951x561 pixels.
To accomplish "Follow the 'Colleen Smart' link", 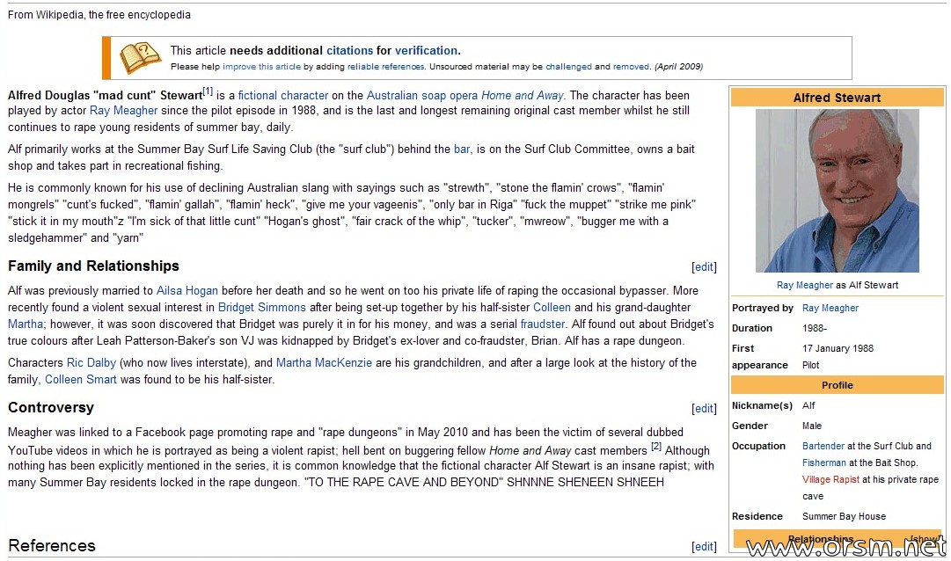I will (x=81, y=380).
